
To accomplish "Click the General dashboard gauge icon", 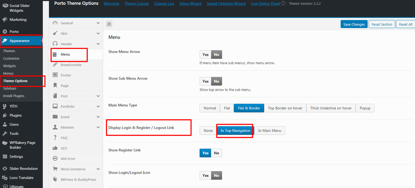I will [x=55, y=23].
